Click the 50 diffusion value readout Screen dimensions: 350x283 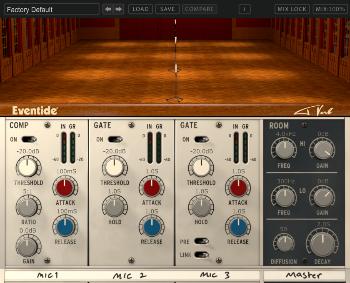coord(283,229)
